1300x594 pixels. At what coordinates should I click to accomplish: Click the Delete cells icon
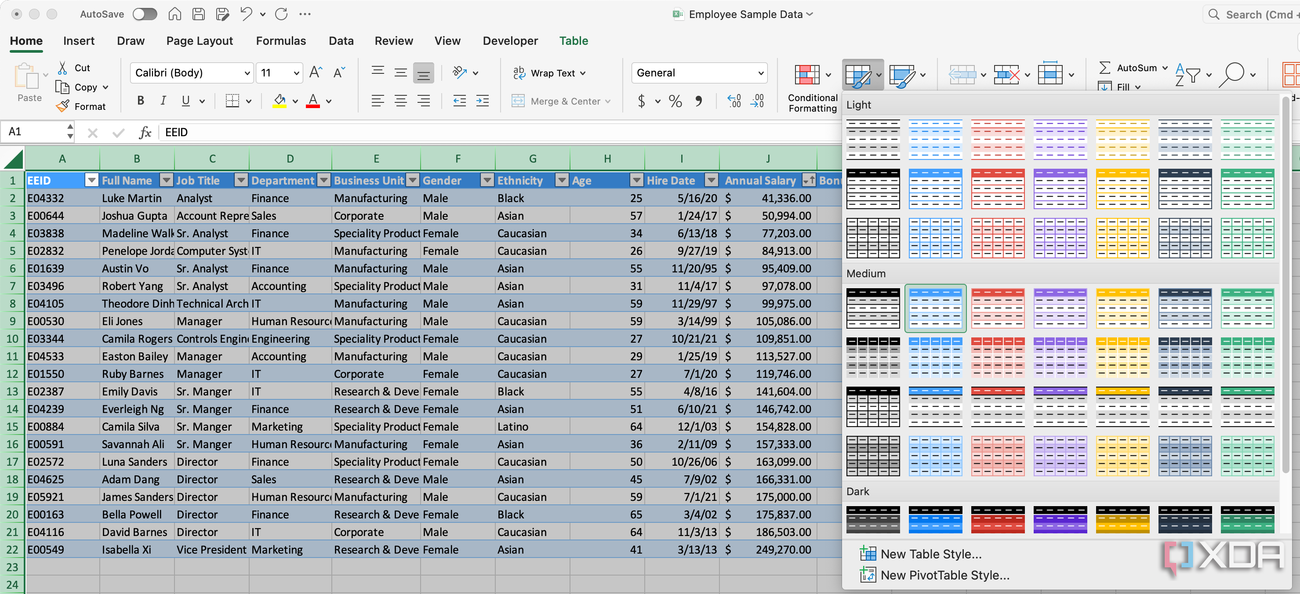click(1006, 75)
